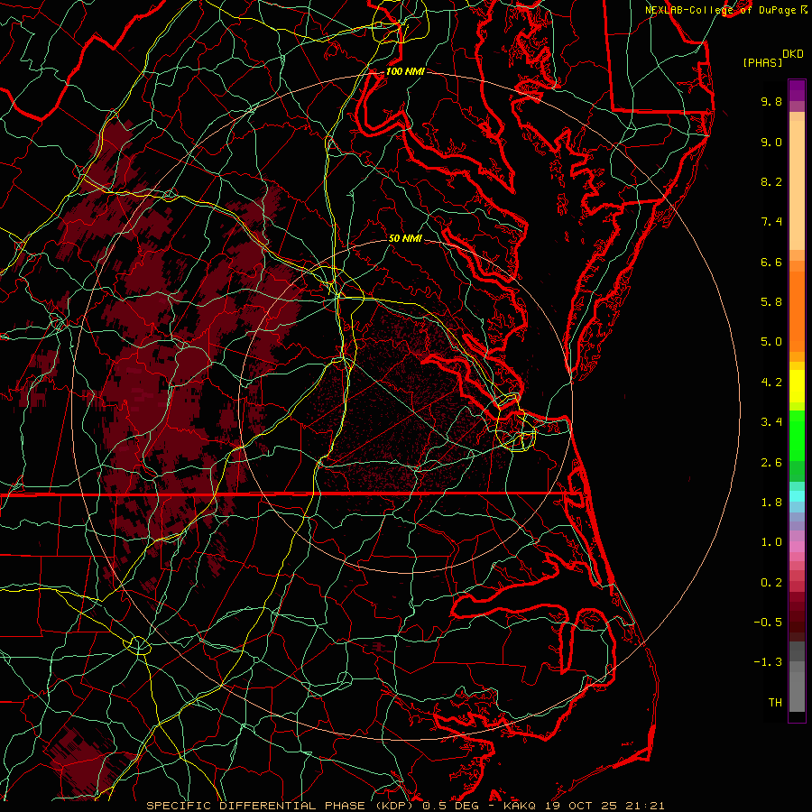
Task: Pick the yellow segment of the color bar
Action: (x=797, y=386)
